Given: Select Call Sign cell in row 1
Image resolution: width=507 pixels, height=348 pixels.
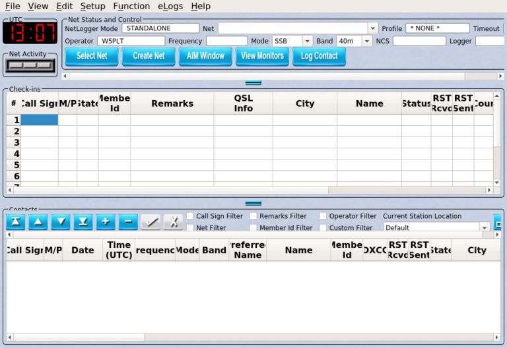Looking at the screenshot, I should tap(40, 120).
